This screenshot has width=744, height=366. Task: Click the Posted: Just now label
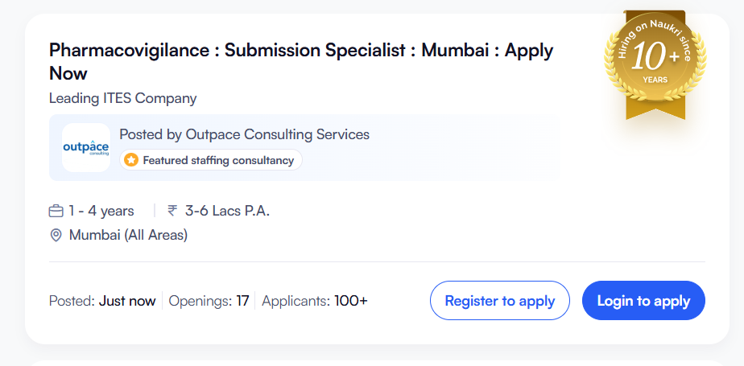point(102,301)
